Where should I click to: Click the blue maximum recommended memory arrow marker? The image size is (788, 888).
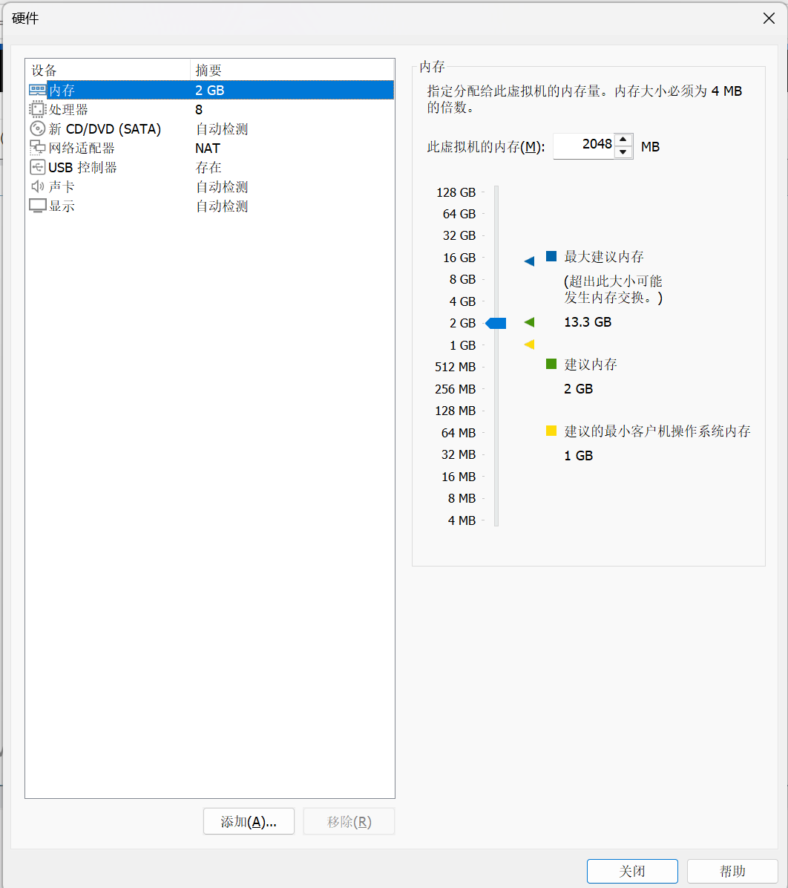point(529,261)
